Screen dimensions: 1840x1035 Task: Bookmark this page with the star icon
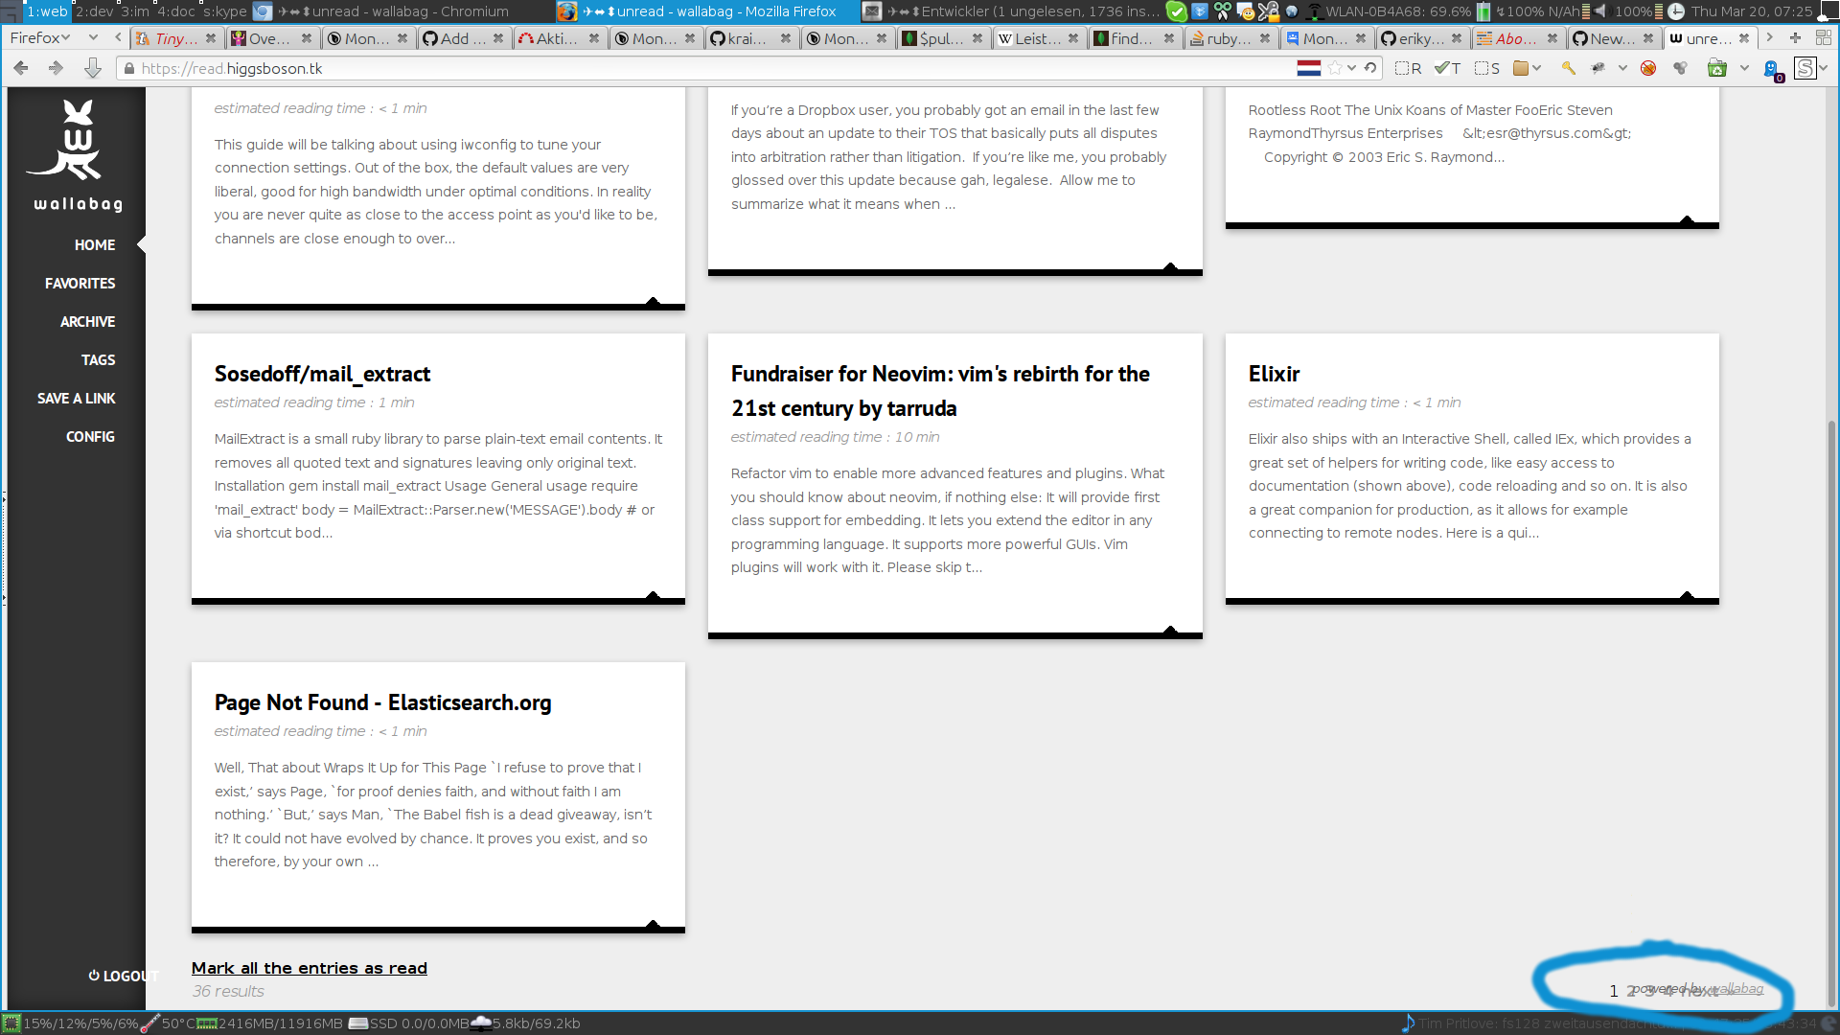click(x=1335, y=68)
